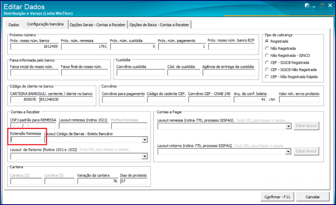Click the Cód. de custódia field

coord(183,72)
